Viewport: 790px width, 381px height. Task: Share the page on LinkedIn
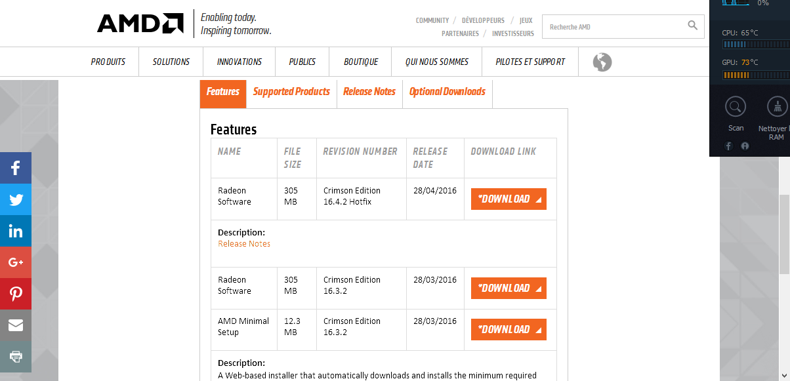[x=16, y=231]
